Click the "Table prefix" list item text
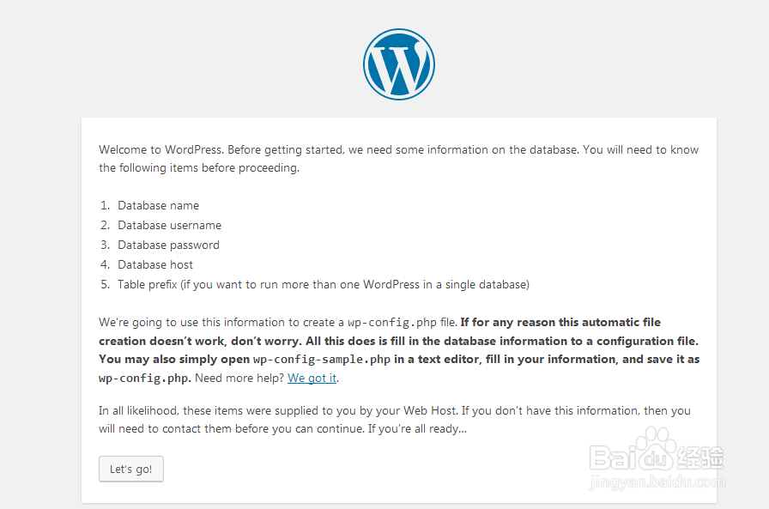Screen dimensions: 769x509 (324, 285)
